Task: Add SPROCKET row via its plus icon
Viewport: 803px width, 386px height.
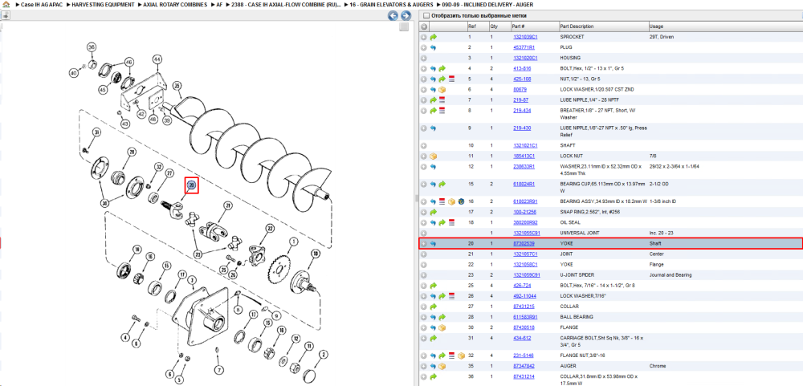Action: click(x=424, y=38)
